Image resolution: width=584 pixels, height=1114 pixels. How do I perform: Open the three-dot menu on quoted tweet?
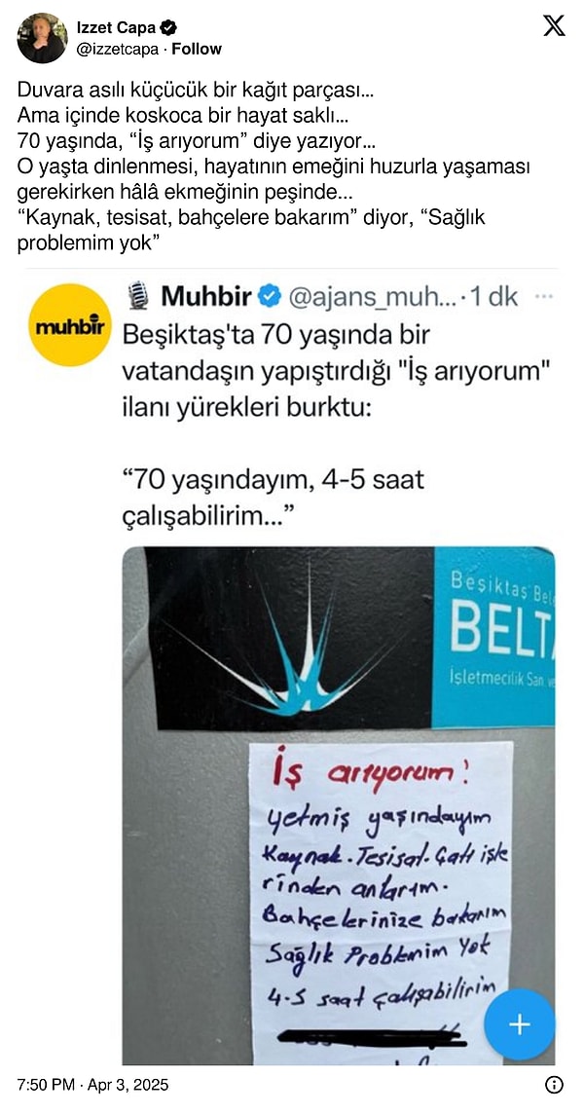click(543, 296)
